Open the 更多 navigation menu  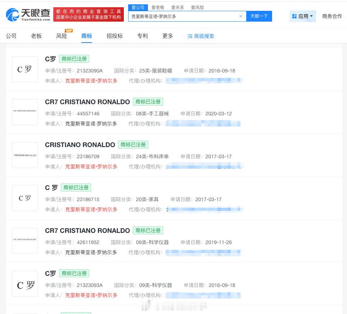pos(167,36)
